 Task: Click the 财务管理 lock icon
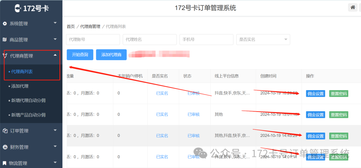5,147
